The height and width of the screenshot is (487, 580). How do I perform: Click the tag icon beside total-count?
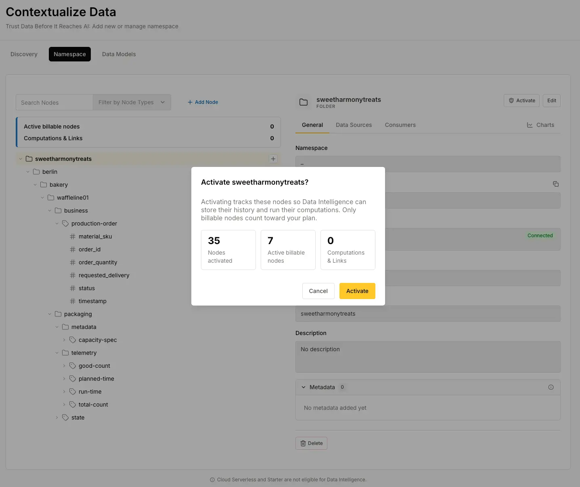tap(73, 405)
